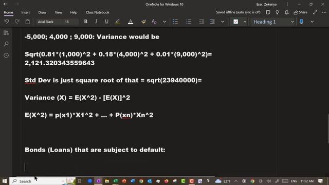The height and width of the screenshot is (185, 329).
Task: Open search from the sidebar magnifier
Action: pyautogui.click(x=6, y=44)
